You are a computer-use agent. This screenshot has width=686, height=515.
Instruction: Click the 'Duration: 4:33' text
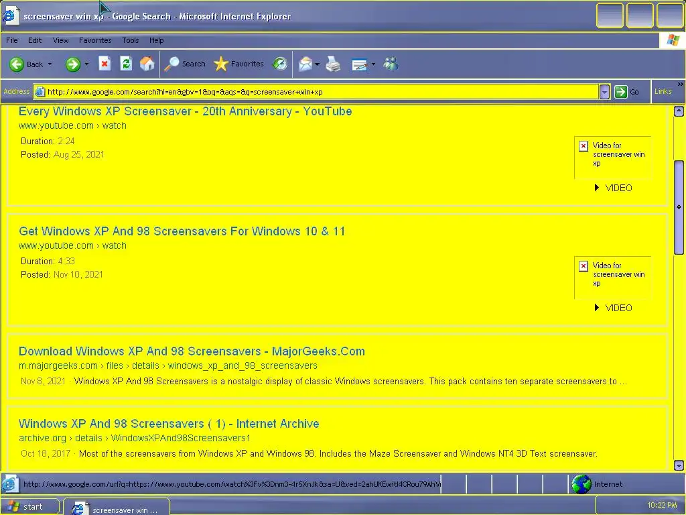click(x=48, y=261)
